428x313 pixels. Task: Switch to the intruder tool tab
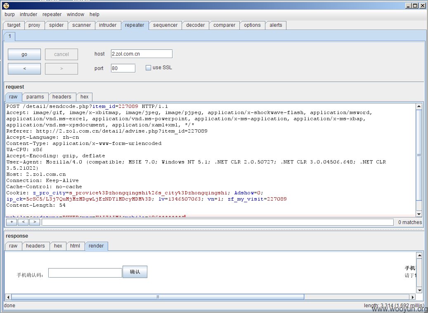coord(108,25)
